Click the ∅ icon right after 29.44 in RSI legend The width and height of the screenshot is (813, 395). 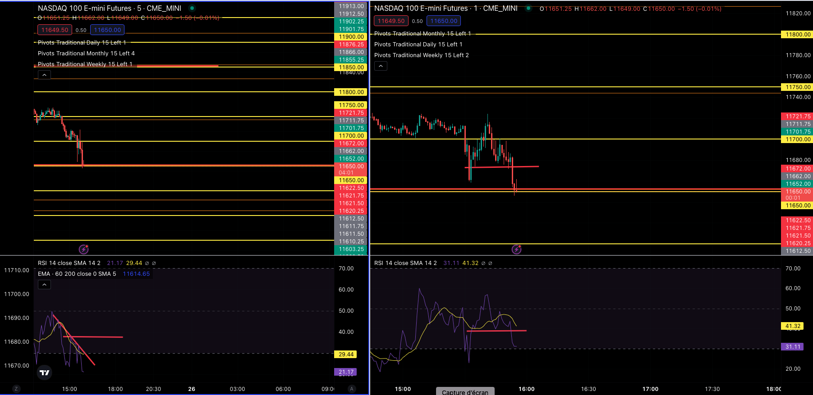tap(147, 263)
